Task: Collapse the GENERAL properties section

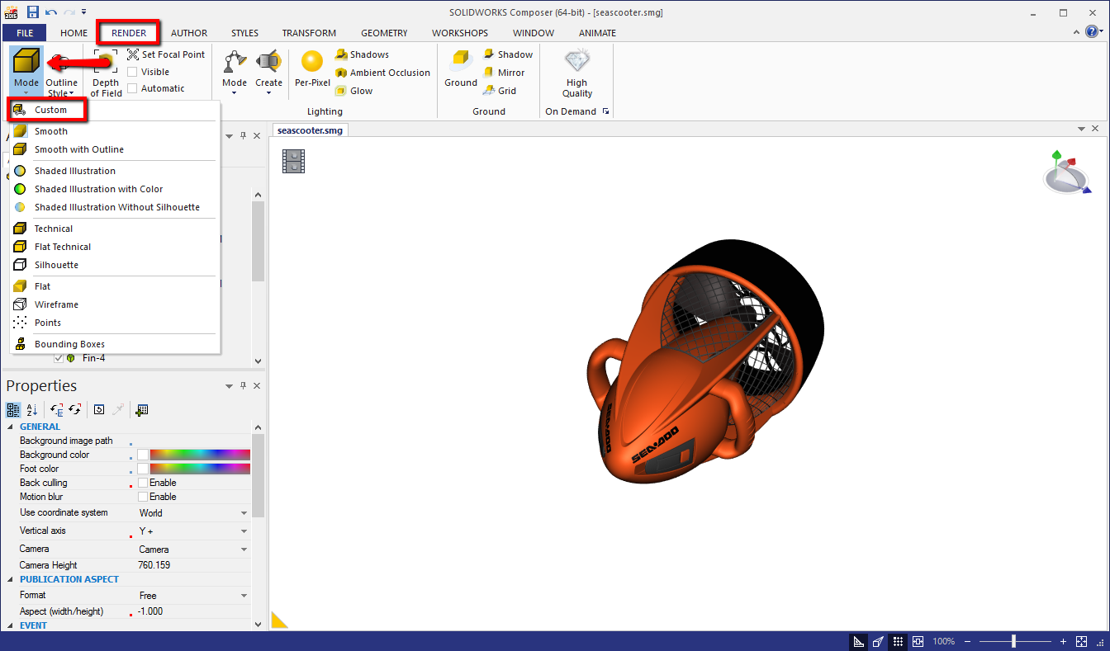Action: [x=11, y=427]
